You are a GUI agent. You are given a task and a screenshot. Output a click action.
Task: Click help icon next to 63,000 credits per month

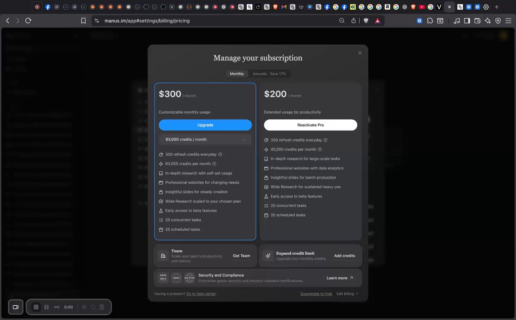pyautogui.click(x=214, y=164)
